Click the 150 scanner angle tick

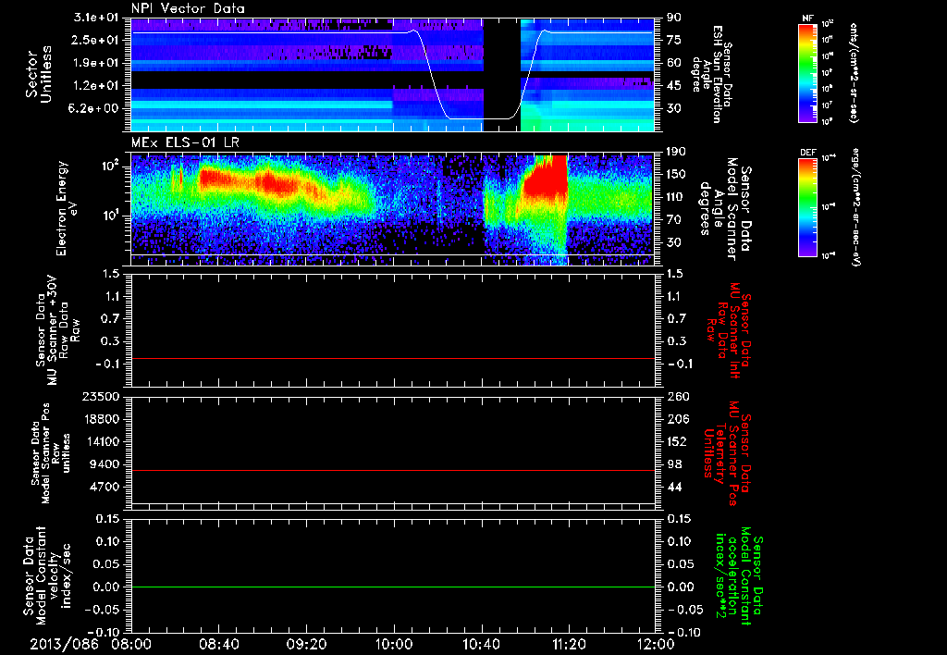pos(676,175)
